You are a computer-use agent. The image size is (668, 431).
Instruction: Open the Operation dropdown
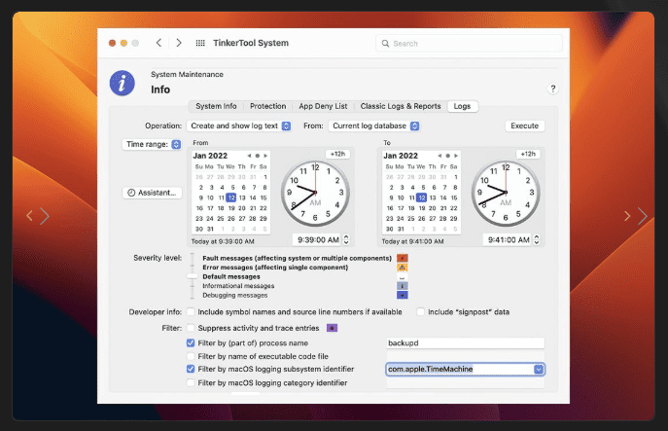tap(239, 126)
